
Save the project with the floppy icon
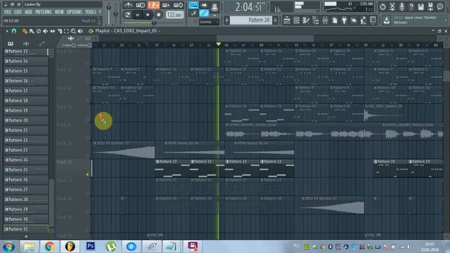pyautogui.click(x=421, y=6)
